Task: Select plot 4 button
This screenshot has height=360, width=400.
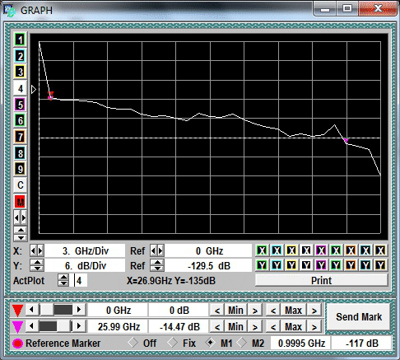Action: 20,88
